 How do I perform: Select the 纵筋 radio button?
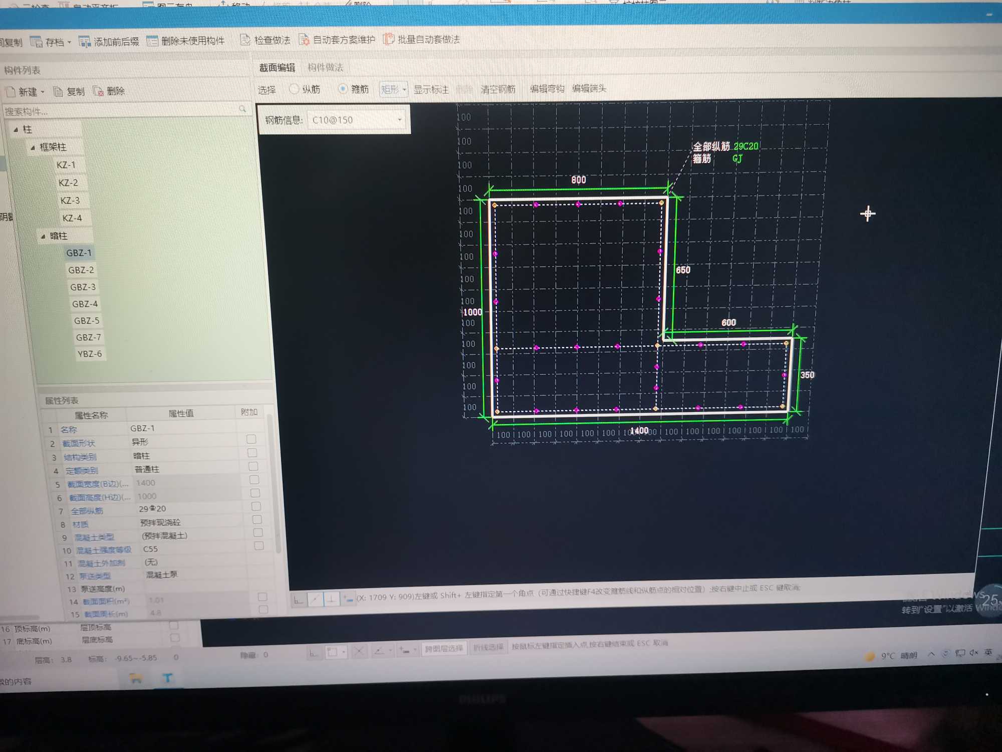click(294, 89)
